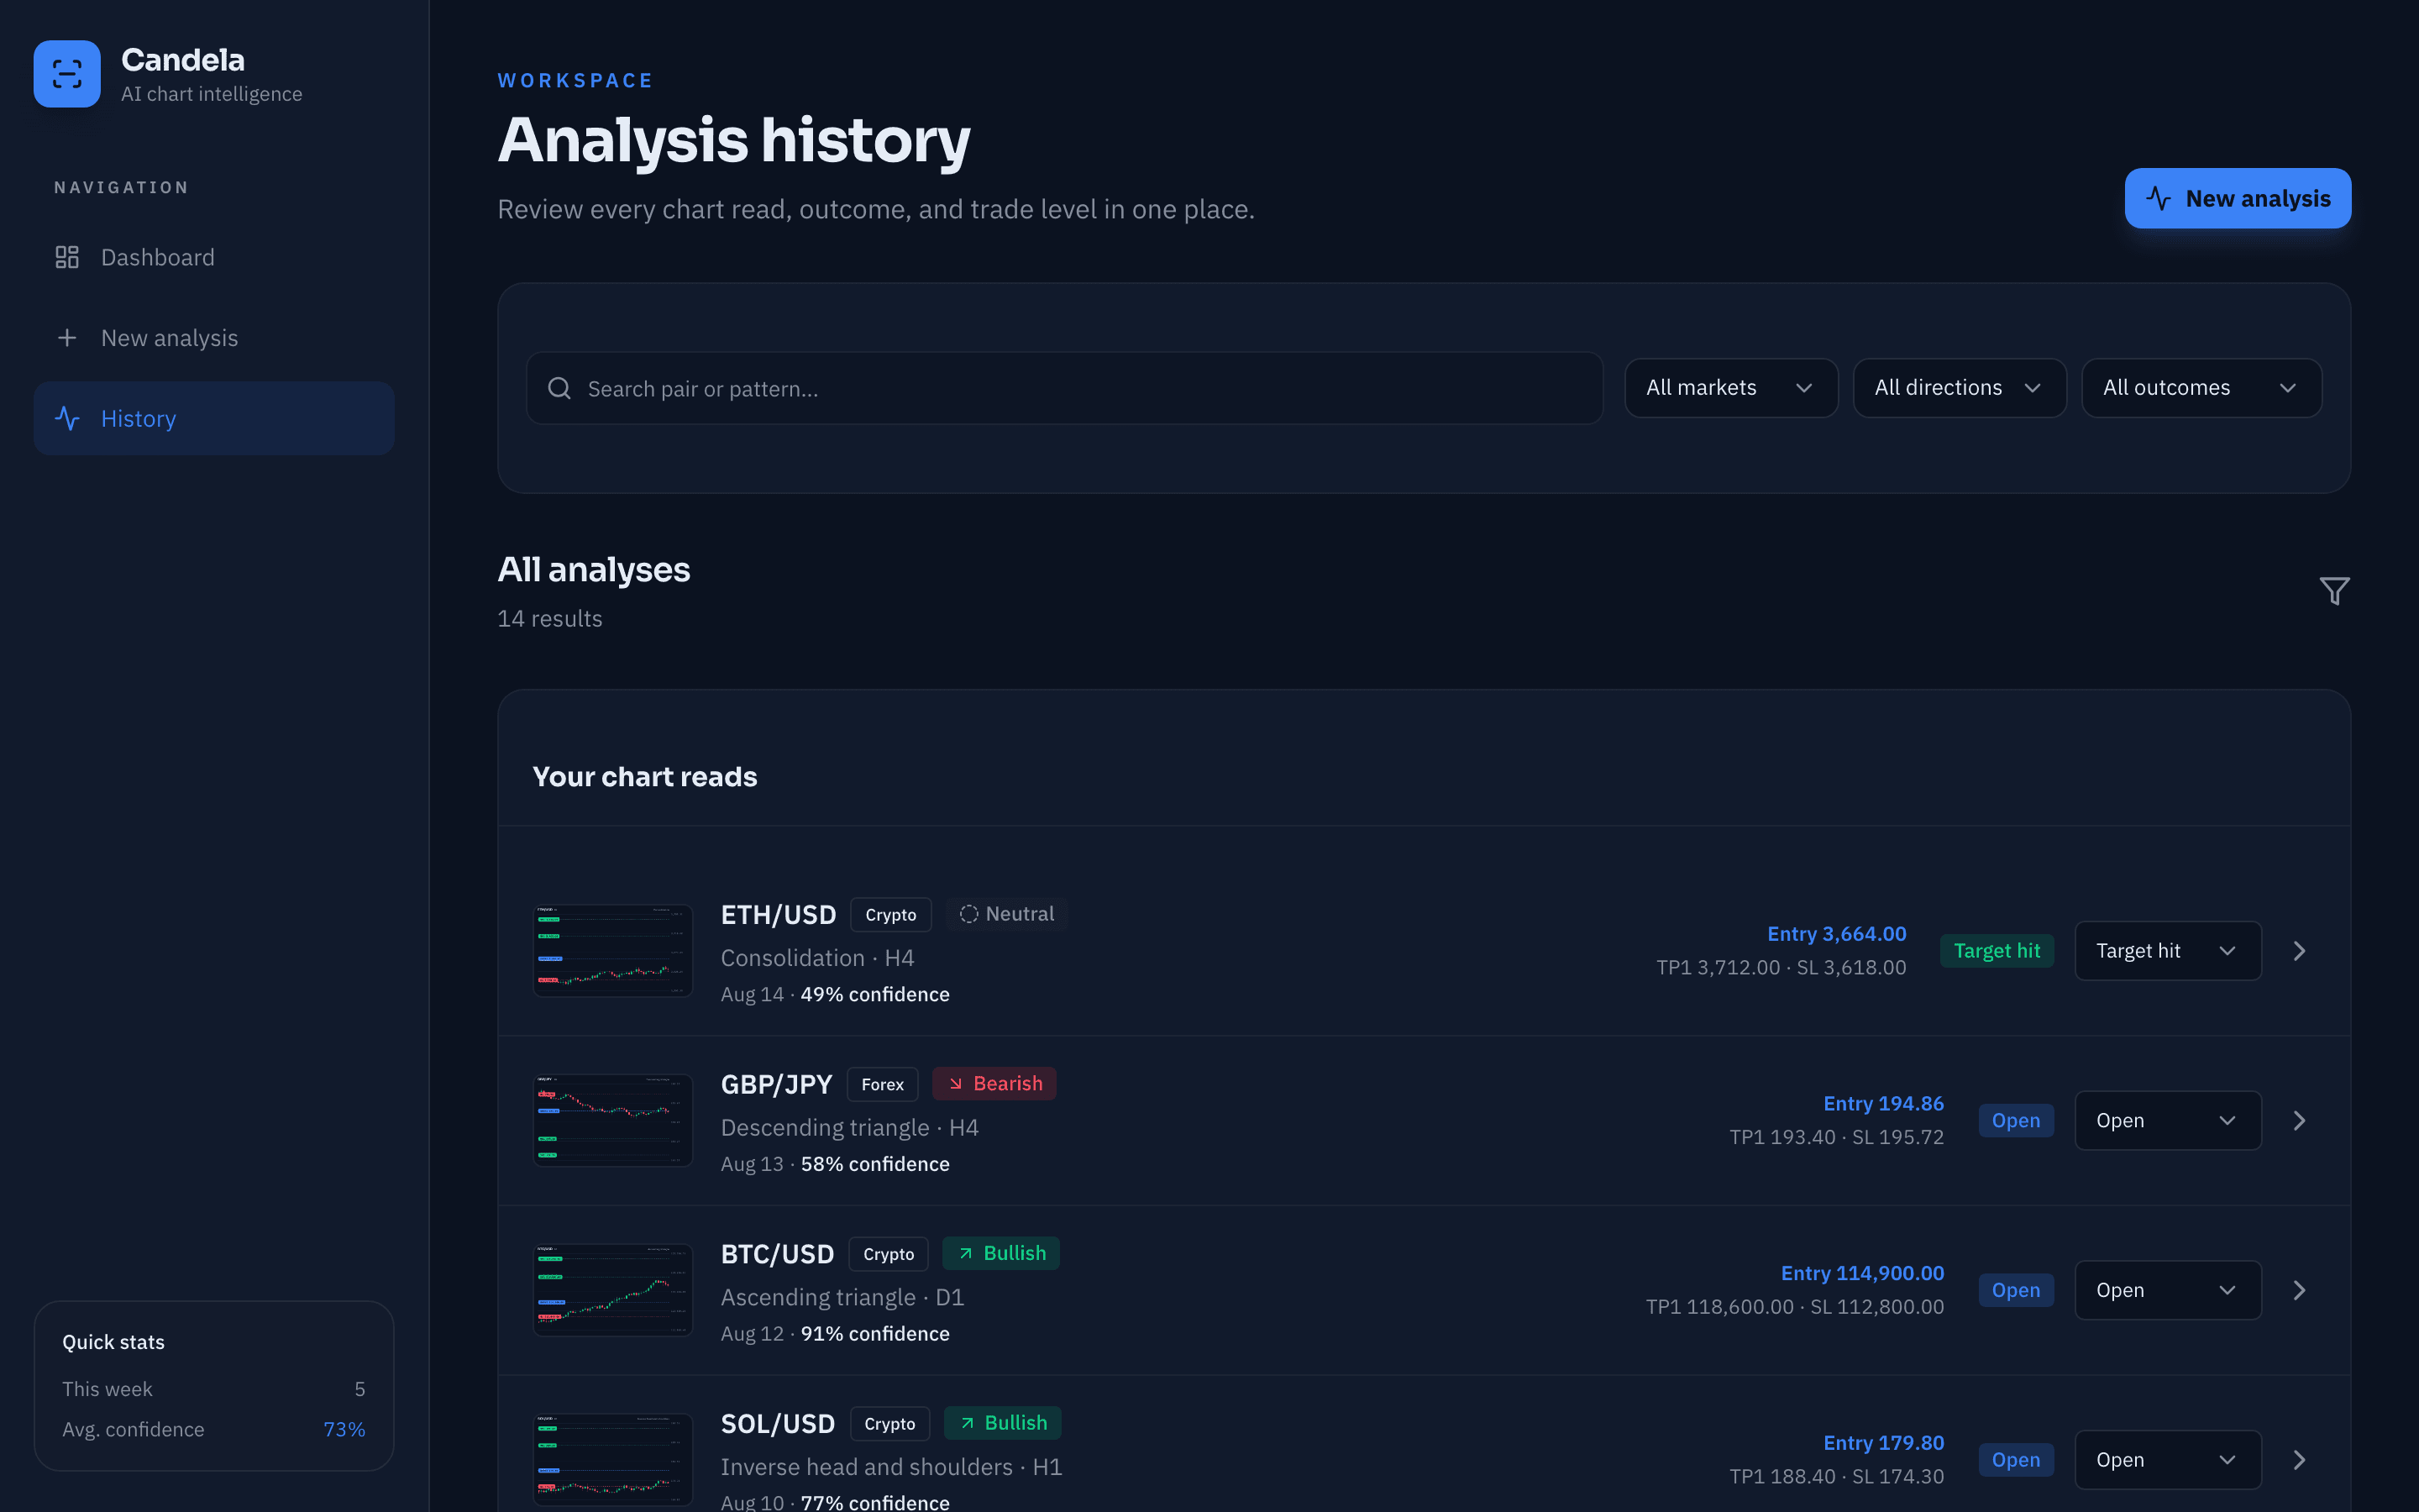The height and width of the screenshot is (1512, 2419).
Task: Click the BTC/USD pair title
Action: click(x=778, y=1254)
